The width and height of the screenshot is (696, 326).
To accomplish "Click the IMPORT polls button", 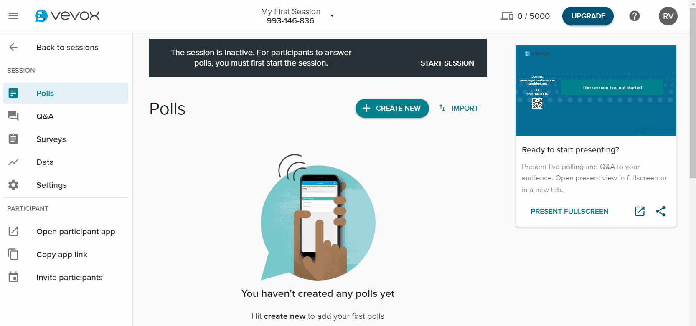I will 458,108.
